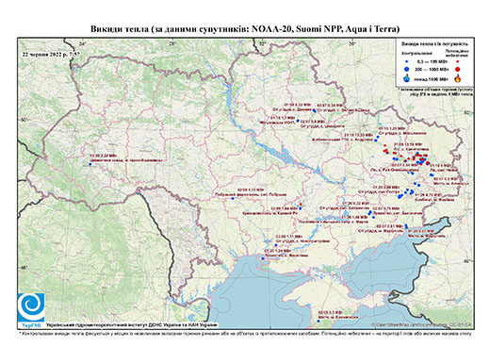Click the blue flame icon in legend
Screen dimensions: 490x347
(x=407, y=79)
